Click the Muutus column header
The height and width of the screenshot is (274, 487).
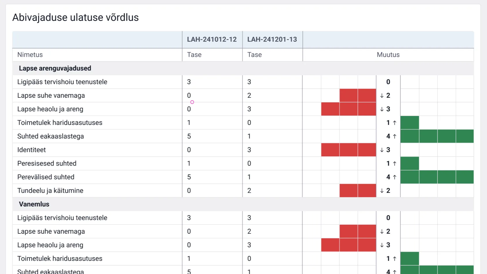point(388,55)
